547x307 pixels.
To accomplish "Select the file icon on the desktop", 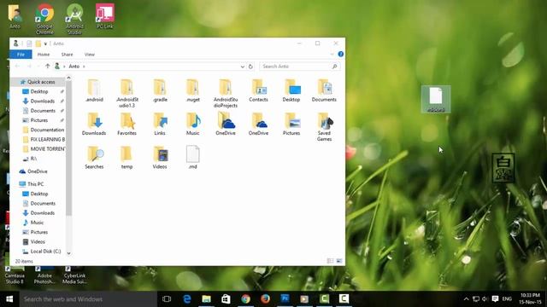I will 436,99.
